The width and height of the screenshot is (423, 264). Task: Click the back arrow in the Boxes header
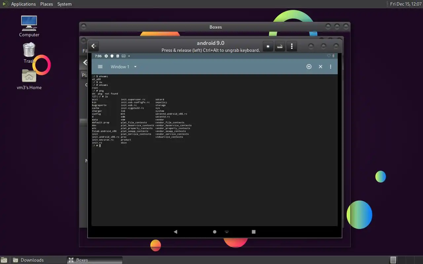pyautogui.click(x=94, y=46)
